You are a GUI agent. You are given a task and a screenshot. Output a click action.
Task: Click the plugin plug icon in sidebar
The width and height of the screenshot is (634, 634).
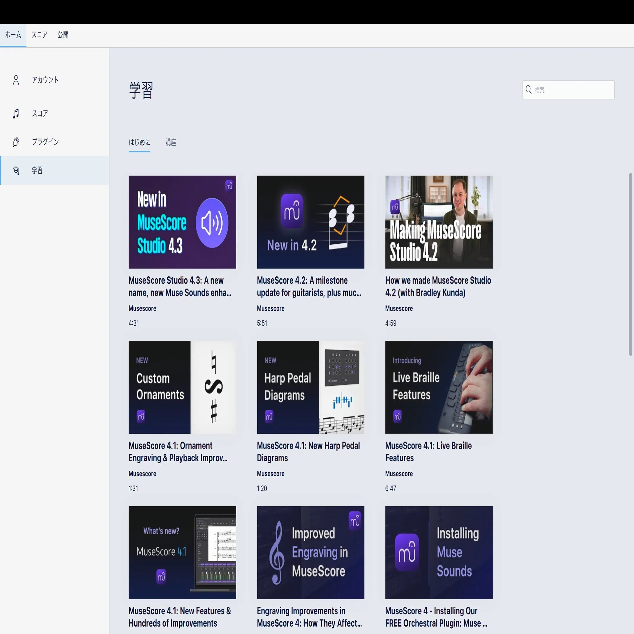pos(16,142)
